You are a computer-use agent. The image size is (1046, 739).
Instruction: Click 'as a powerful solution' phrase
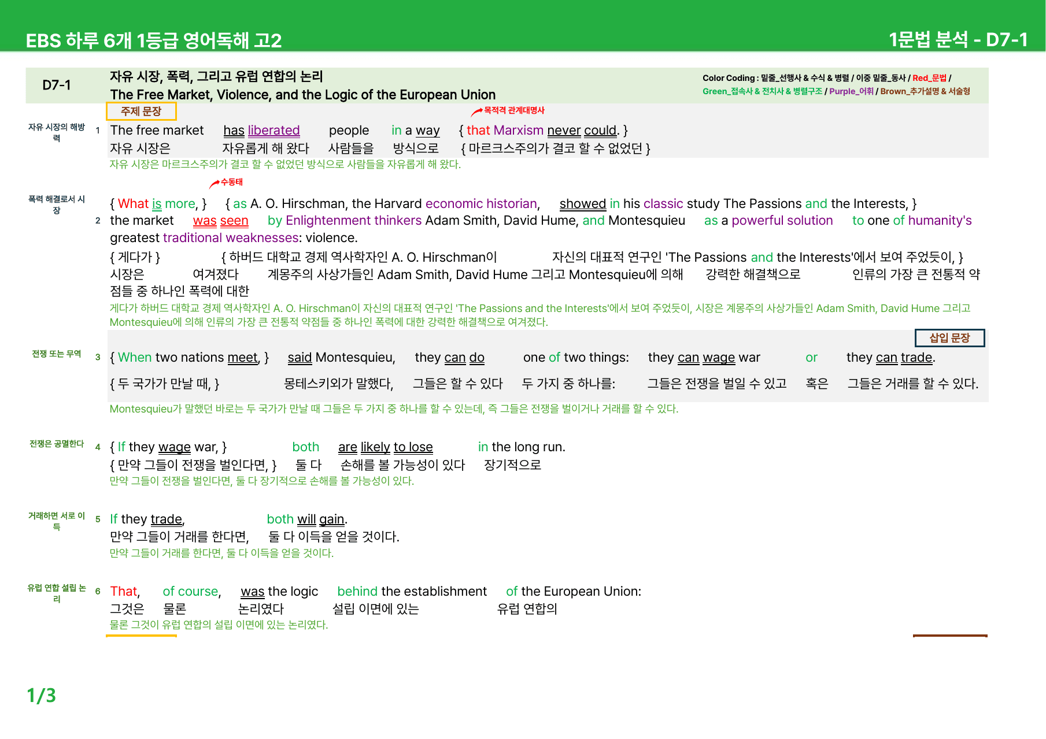click(x=768, y=221)
